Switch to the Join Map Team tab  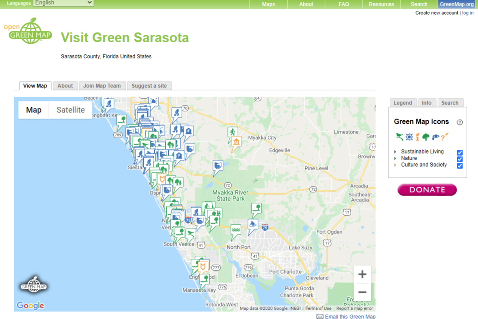[x=102, y=86]
